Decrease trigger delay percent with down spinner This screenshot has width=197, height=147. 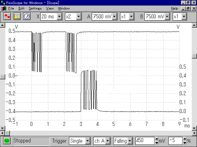185,143
